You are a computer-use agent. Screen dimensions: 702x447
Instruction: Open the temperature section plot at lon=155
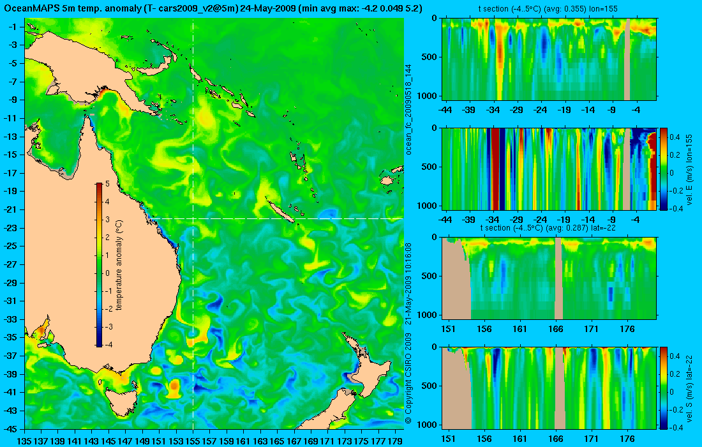pyautogui.click(x=549, y=59)
